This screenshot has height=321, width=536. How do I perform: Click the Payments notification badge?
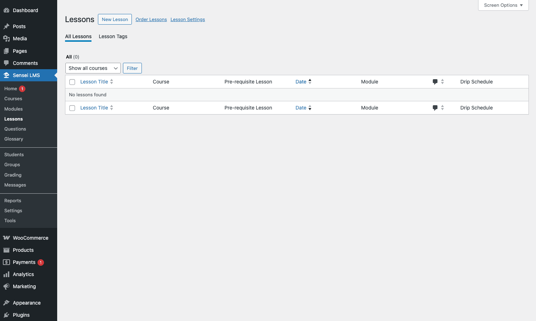(41, 263)
